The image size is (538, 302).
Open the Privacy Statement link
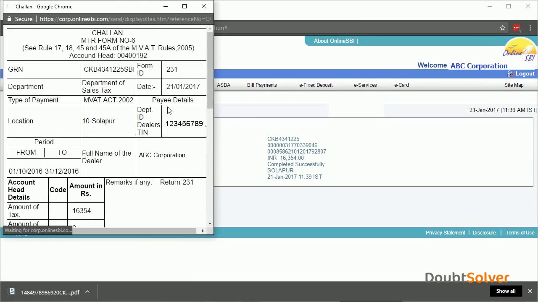click(x=446, y=233)
